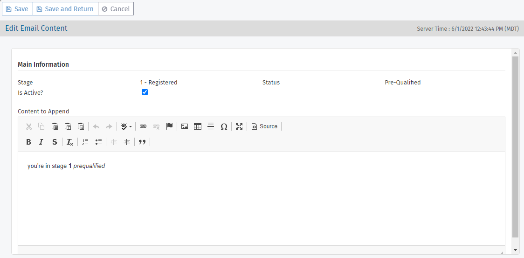Uncheck the Is Active checkbox
This screenshot has height=258, width=524.
145,92
